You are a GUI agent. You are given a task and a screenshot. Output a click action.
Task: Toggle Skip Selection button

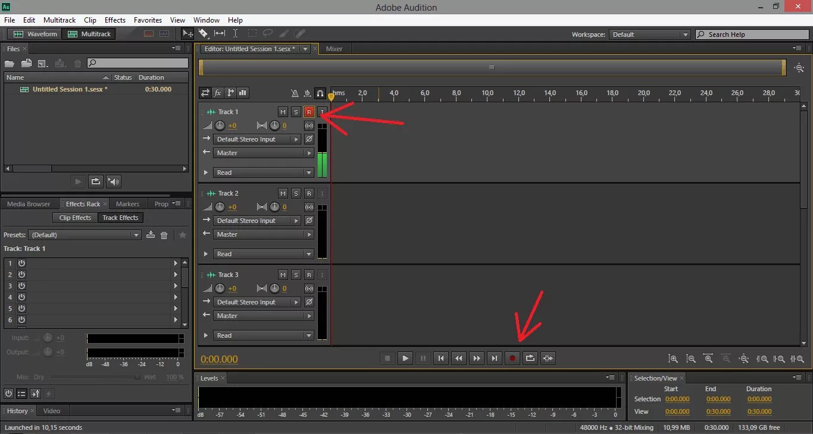548,358
